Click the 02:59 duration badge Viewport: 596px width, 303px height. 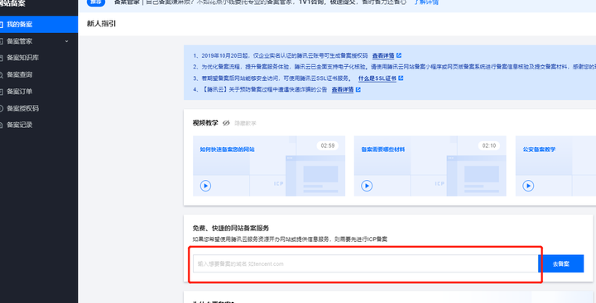point(328,145)
